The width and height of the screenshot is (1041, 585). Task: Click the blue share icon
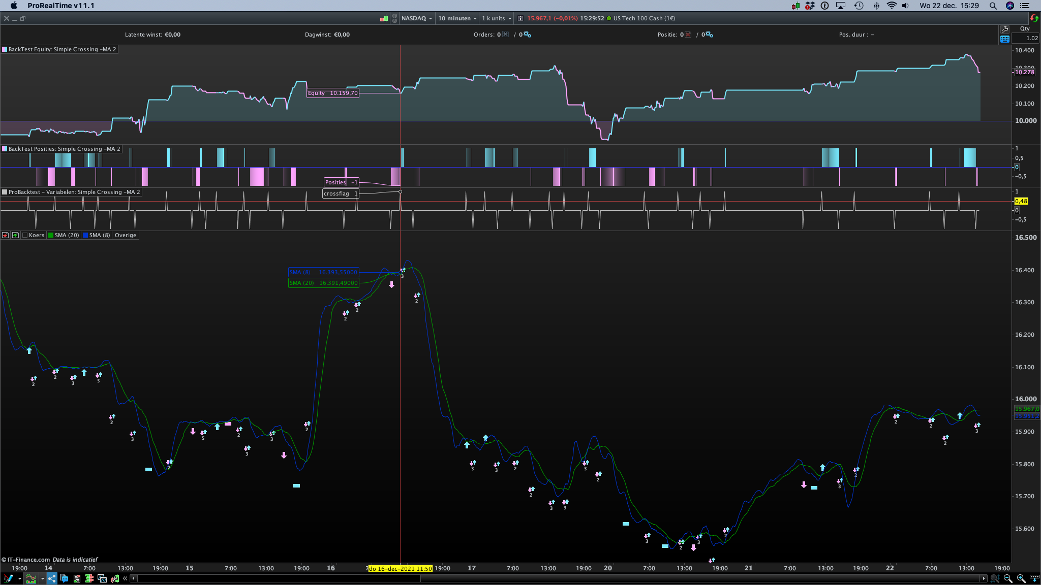point(52,578)
